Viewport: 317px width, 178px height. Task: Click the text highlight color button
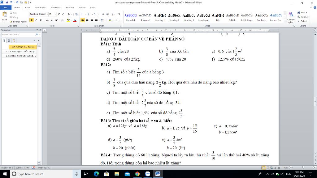(68, 20)
